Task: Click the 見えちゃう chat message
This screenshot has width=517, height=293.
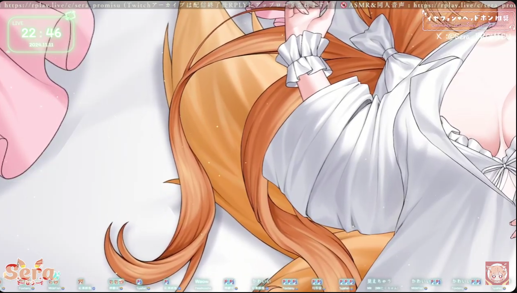Action: (x=379, y=281)
